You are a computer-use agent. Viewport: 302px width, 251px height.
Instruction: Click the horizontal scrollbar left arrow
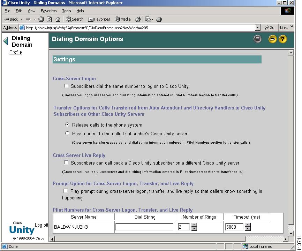pyautogui.click(x=52, y=239)
